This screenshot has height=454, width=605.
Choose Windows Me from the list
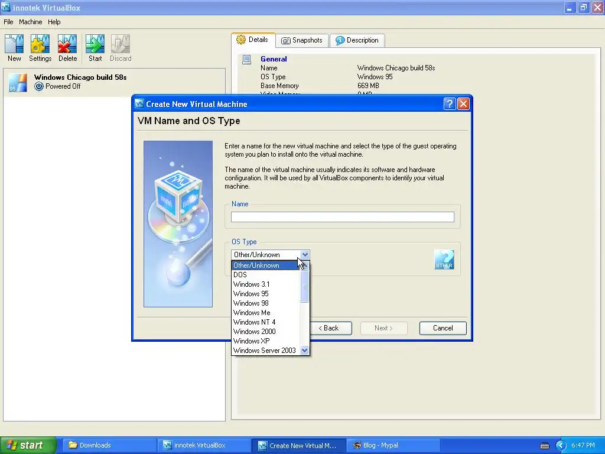[x=265, y=313]
